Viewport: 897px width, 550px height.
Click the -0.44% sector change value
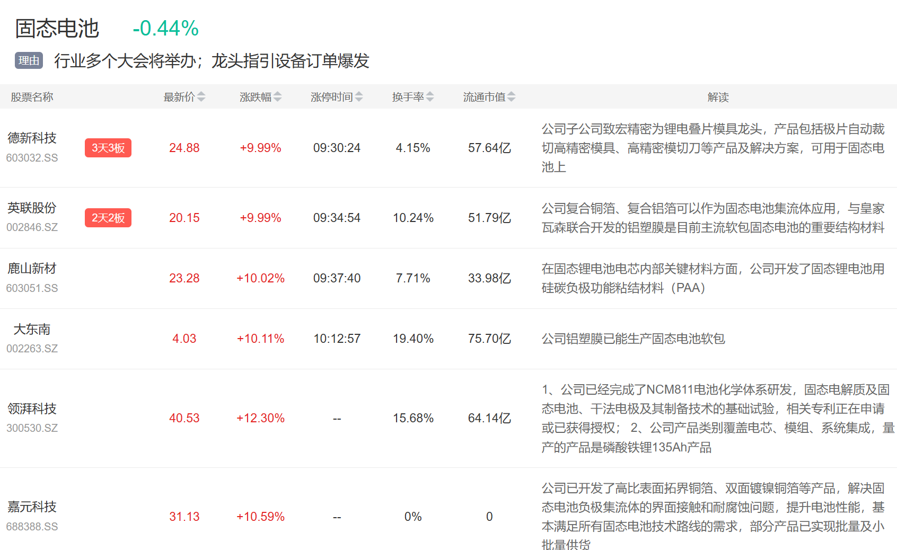coord(165,29)
